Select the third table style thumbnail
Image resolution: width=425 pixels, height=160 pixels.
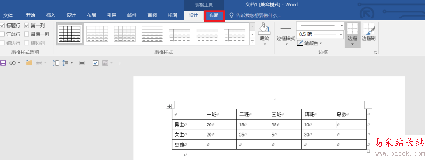[x=125, y=34]
